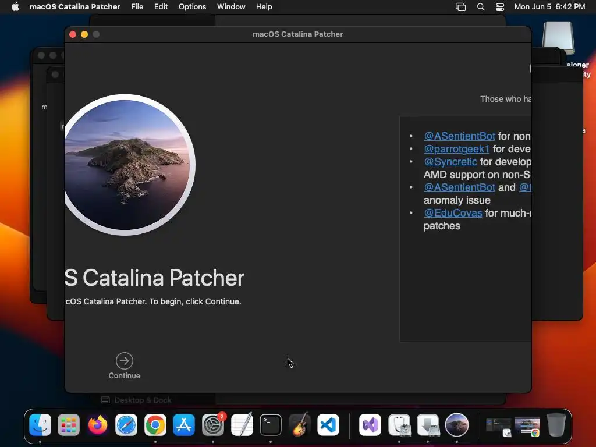Open the File menu
Screen dimensions: 596x447
pyautogui.click(x=137, y=7)
